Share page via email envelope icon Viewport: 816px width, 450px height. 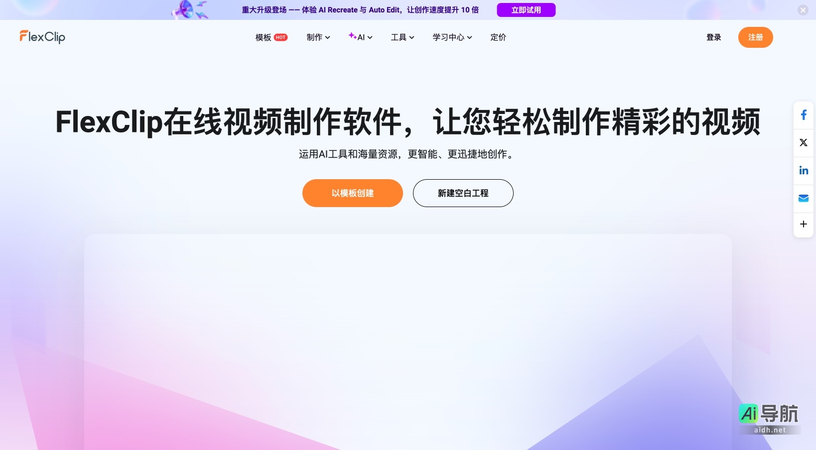tap(803, 198)
